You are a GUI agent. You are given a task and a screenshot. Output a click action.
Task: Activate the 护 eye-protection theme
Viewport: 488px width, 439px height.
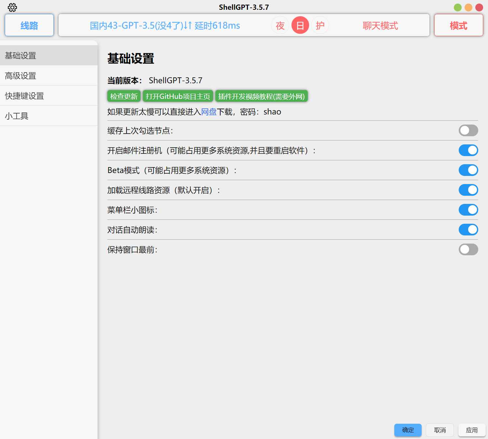click(320, 25)
